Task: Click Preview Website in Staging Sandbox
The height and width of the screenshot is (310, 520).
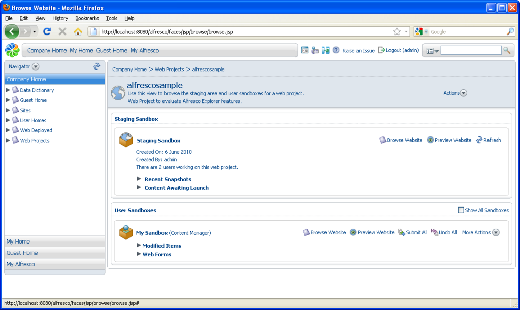Action: pos(449,140)
